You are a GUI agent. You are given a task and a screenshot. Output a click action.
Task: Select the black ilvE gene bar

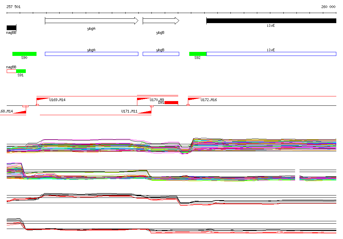click(x=271, y=21)
